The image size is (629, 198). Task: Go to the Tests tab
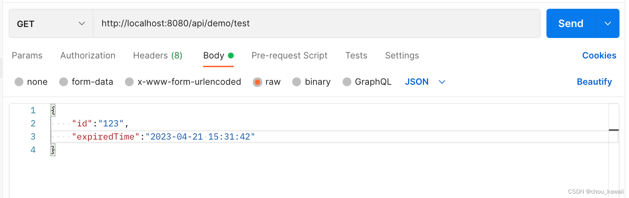pyautogui.click(x=356, y=56)
